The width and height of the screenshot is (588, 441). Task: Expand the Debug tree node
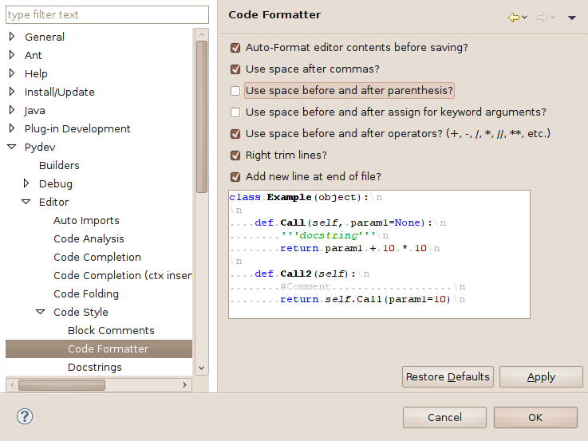pos(26,183)
